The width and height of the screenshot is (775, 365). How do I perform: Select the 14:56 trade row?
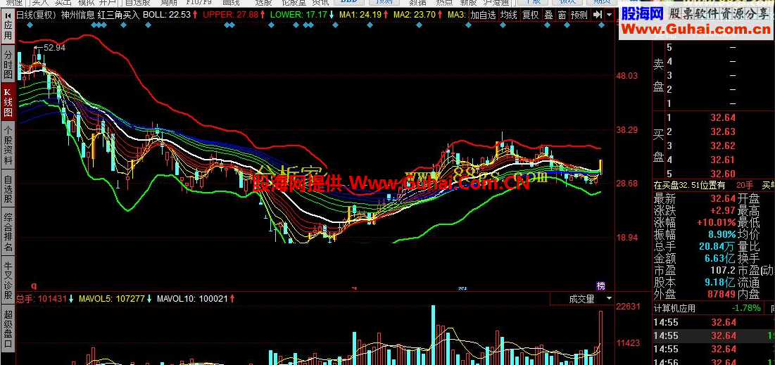714,361
